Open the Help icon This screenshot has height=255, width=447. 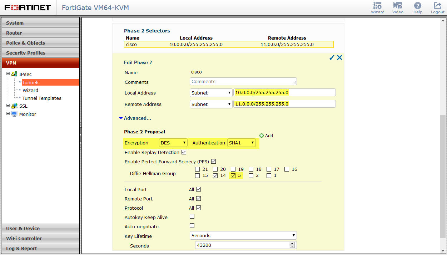(x=418, y=7)
